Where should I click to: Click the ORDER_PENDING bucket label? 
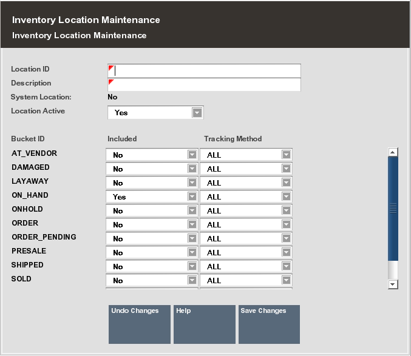(x=44, y=237)
